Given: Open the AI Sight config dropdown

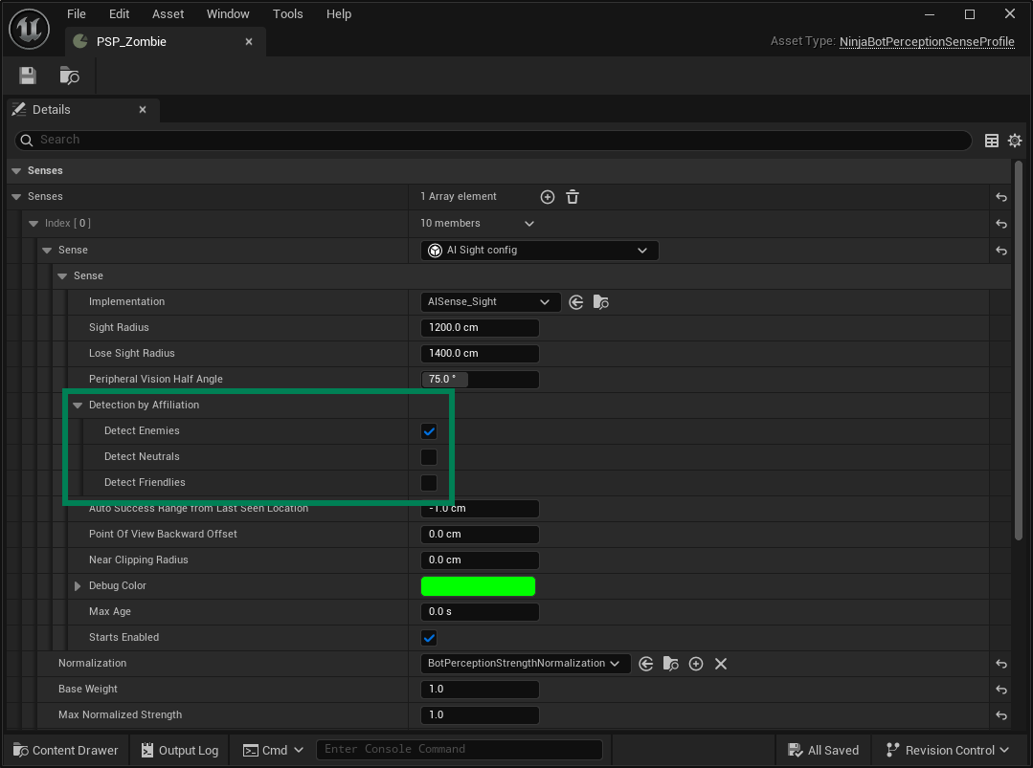Looking at the screenshot, I should [x=539, y=250].
